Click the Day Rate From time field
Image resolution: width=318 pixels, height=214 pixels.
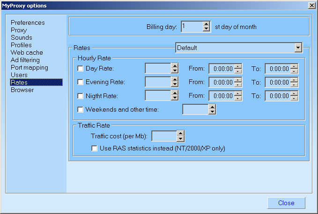222,69
